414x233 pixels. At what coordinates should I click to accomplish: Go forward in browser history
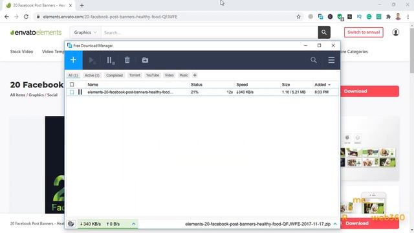pyautogui.click(x=16, y=17)
